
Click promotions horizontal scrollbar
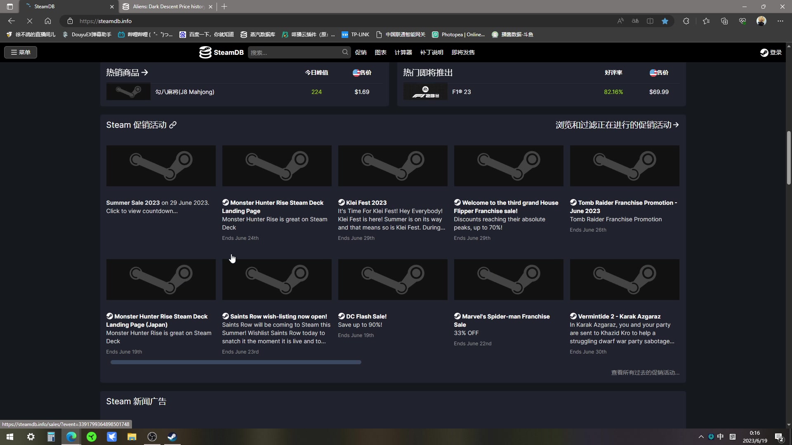(x=236, y=362)
